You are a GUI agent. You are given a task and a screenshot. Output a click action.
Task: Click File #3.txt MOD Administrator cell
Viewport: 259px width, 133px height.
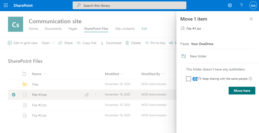pos(154,115)
